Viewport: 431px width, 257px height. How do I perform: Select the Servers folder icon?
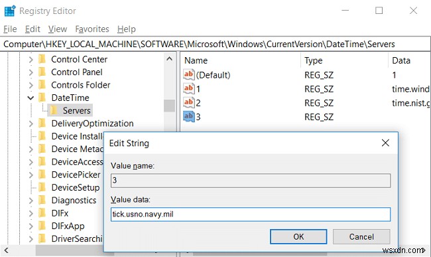click(x=54, y=110)
